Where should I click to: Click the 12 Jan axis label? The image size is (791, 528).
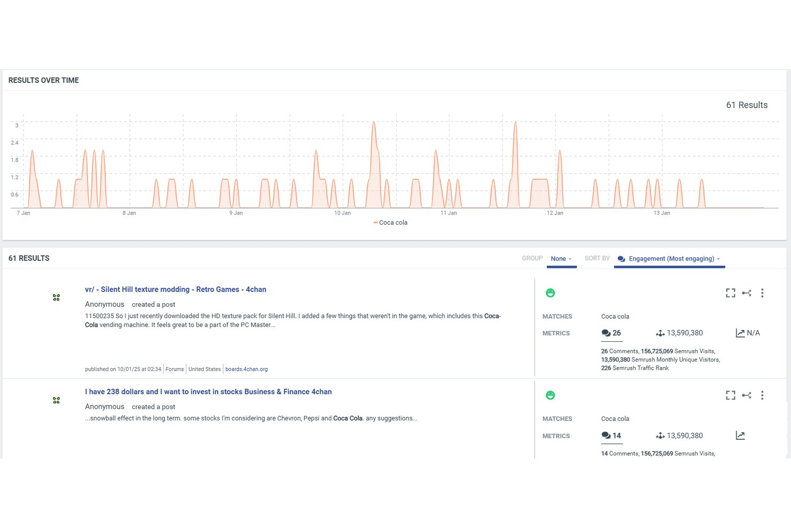(555, 213)
